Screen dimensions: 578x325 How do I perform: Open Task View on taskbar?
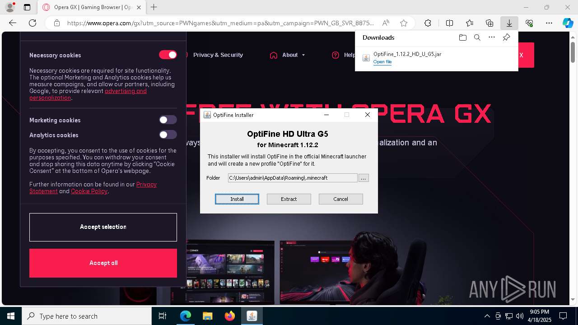[163, 316]
